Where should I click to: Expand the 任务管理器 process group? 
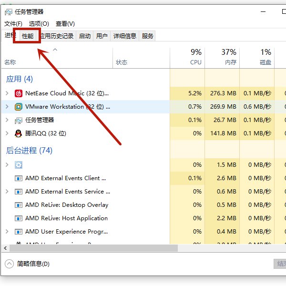tap(7, 120)
